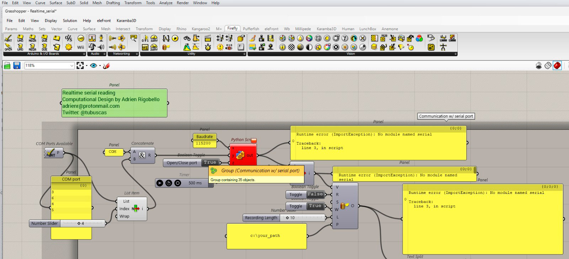Expand the Vision panel
Image resolution: width=569 pixels, height=259 pixels.
[456, 54]
